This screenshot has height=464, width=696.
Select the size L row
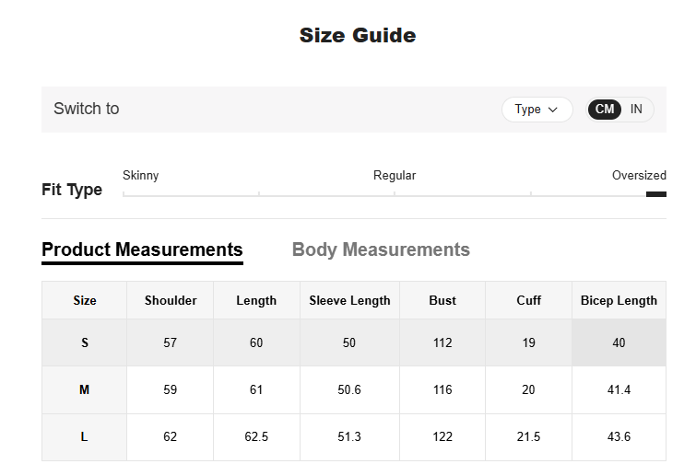point(85,437)
